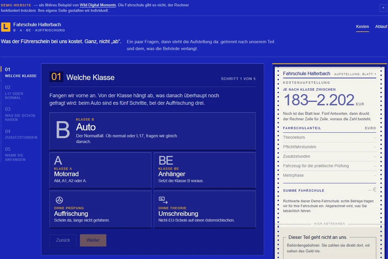Choose the Klasse A Motorrad option

tap(100, 170)
